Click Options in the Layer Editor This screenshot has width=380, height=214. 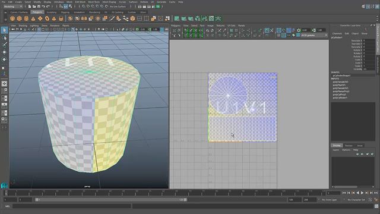pos(346,150)
